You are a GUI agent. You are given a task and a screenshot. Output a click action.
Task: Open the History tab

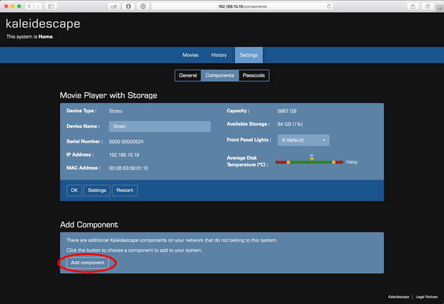[219, 55]
